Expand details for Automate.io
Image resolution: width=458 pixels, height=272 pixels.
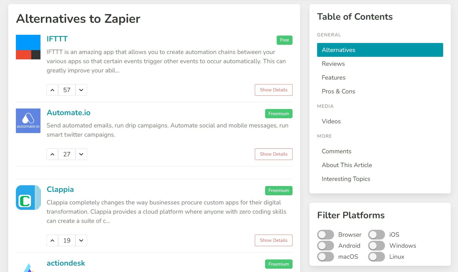(x=273, y=154)
